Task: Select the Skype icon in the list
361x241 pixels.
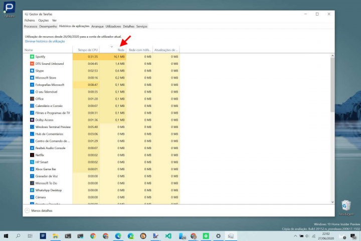Action: point(32,71)
